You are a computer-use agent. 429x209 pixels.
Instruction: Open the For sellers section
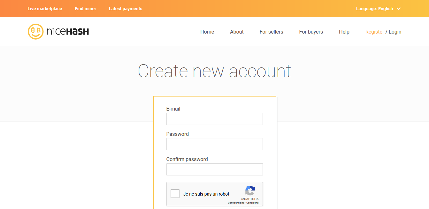(x=272, y=32)
